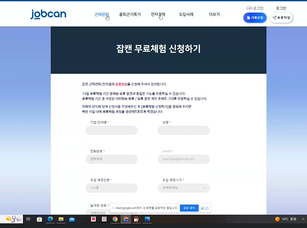Stop sharing with the 공유 중지 button
The width and height of the screenshot is (307, 228).
189,208
